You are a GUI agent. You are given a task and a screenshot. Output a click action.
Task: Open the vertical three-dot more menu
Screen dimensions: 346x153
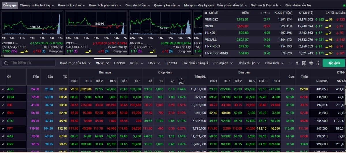pyautogui.click(x=318, y=63)
